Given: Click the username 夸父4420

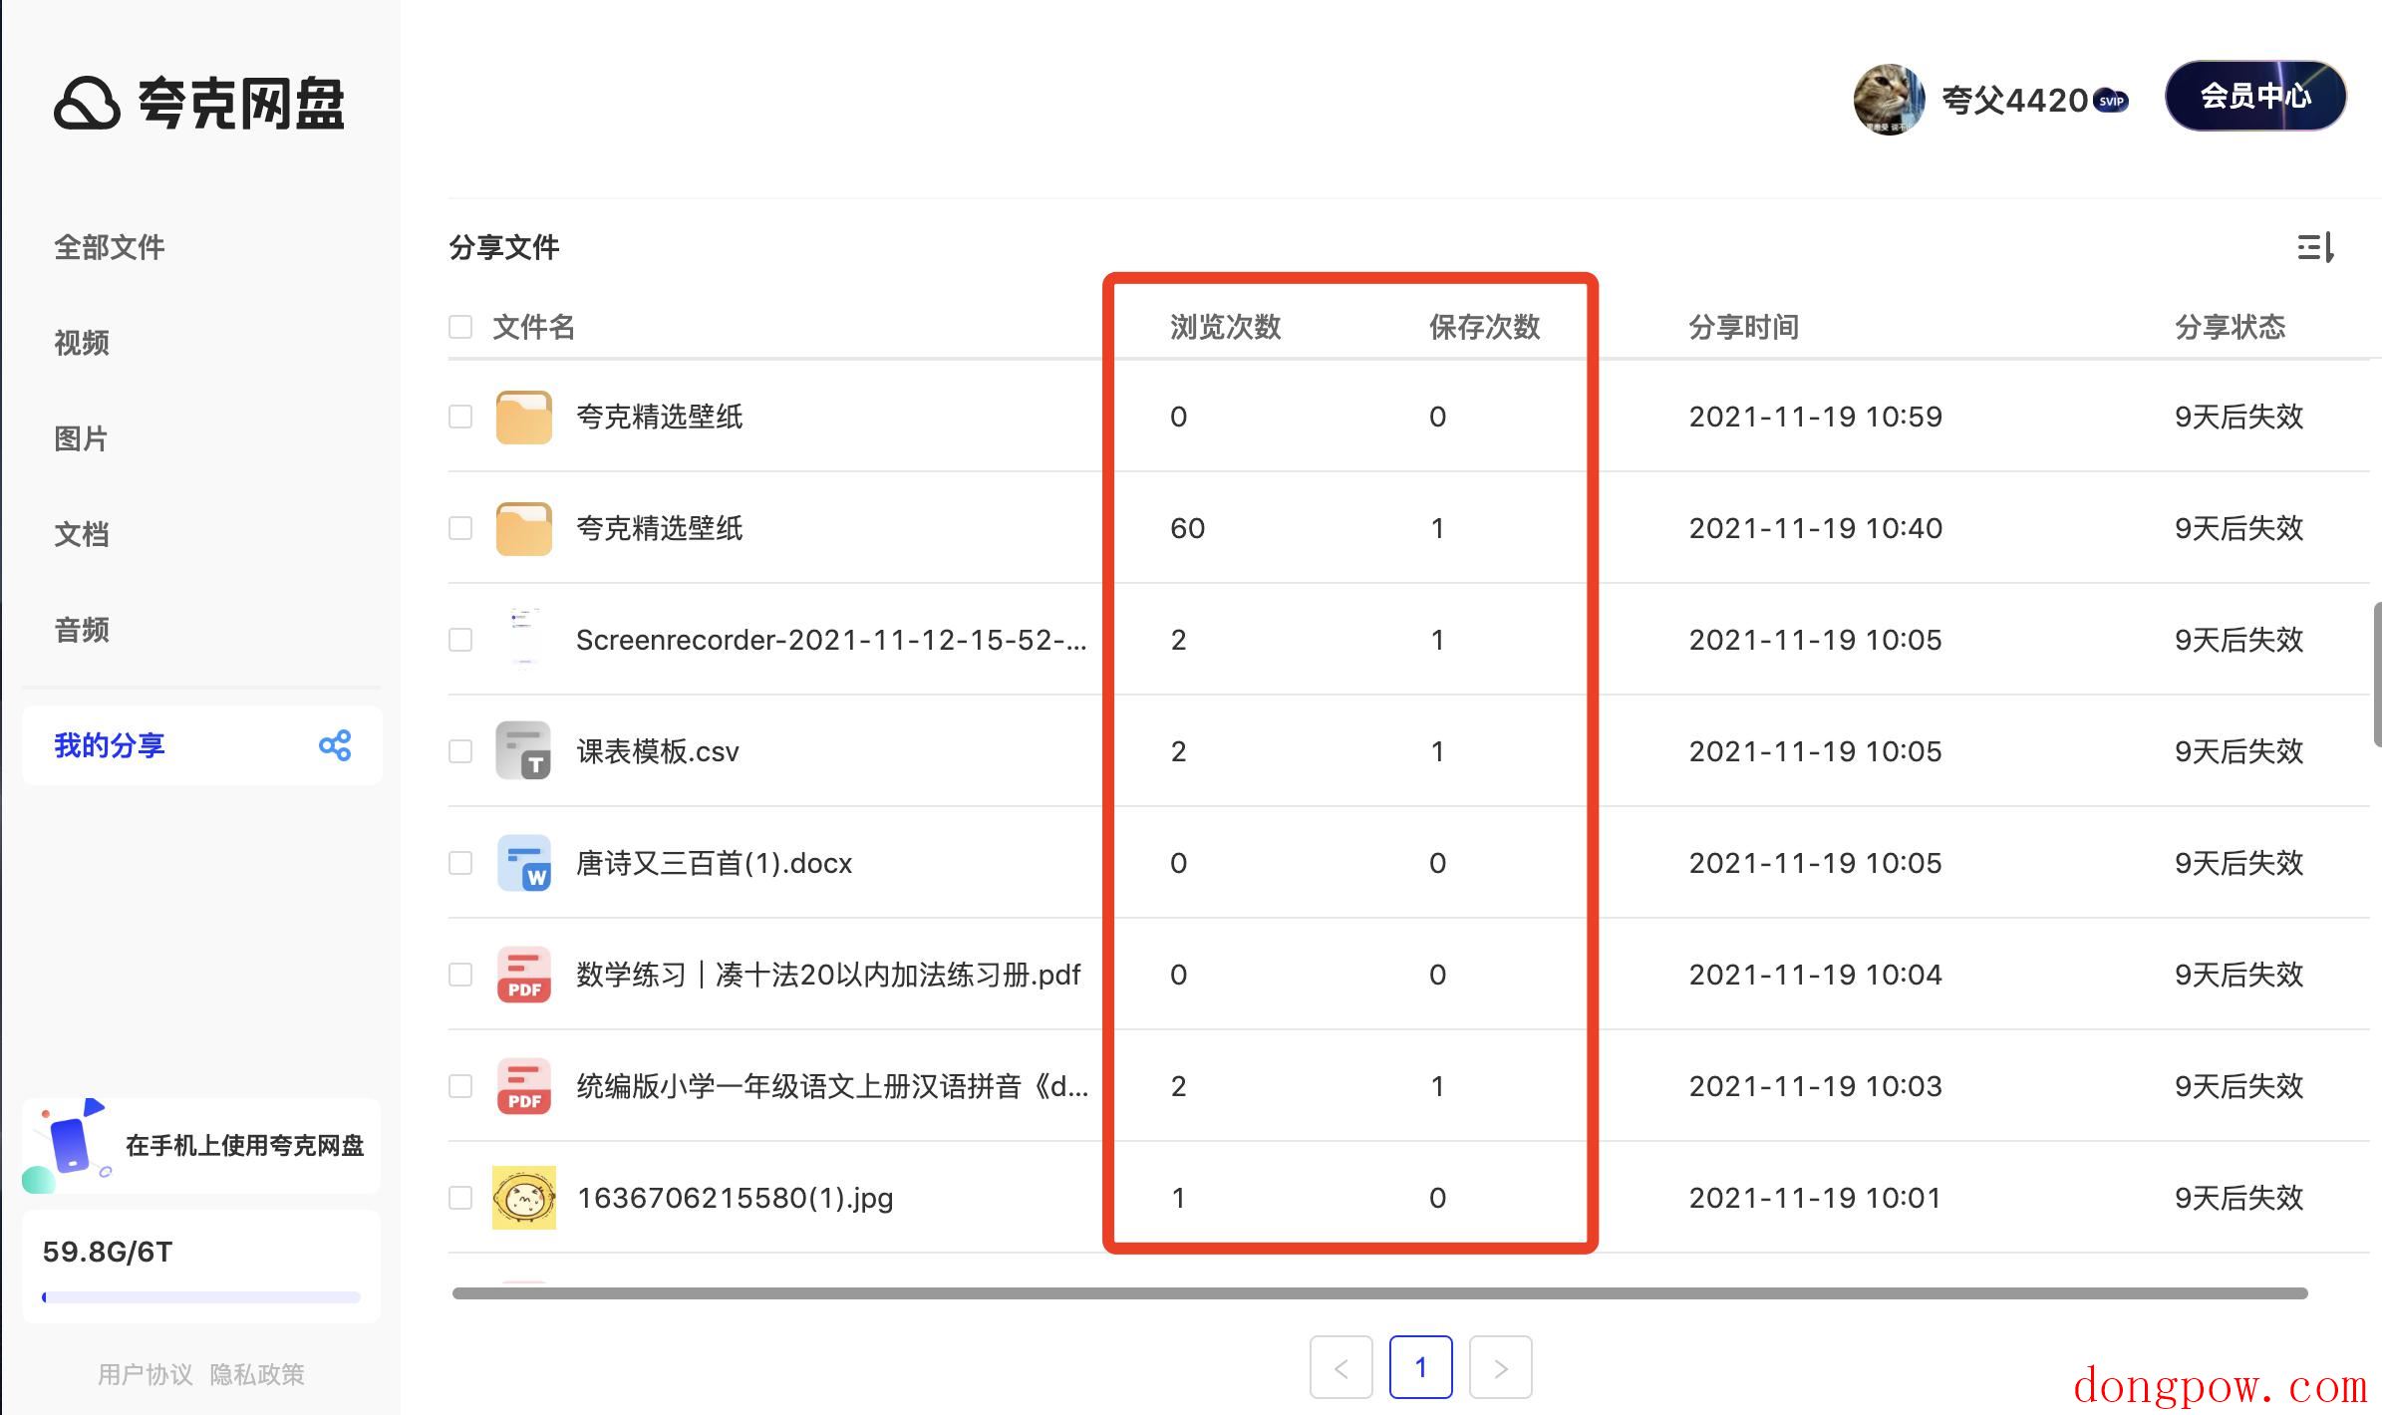Looking at the screenshot, I should (x=2014, y=101).
